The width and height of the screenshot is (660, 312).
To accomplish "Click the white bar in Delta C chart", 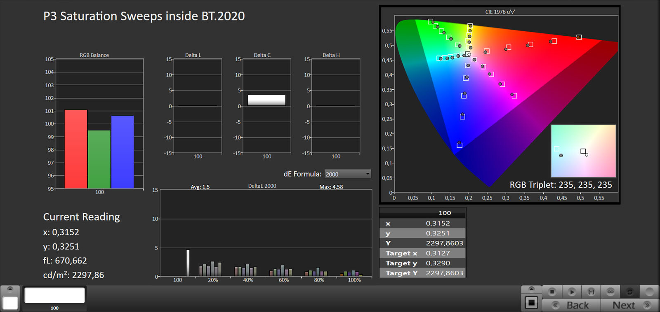I will (x=266, y=100).
